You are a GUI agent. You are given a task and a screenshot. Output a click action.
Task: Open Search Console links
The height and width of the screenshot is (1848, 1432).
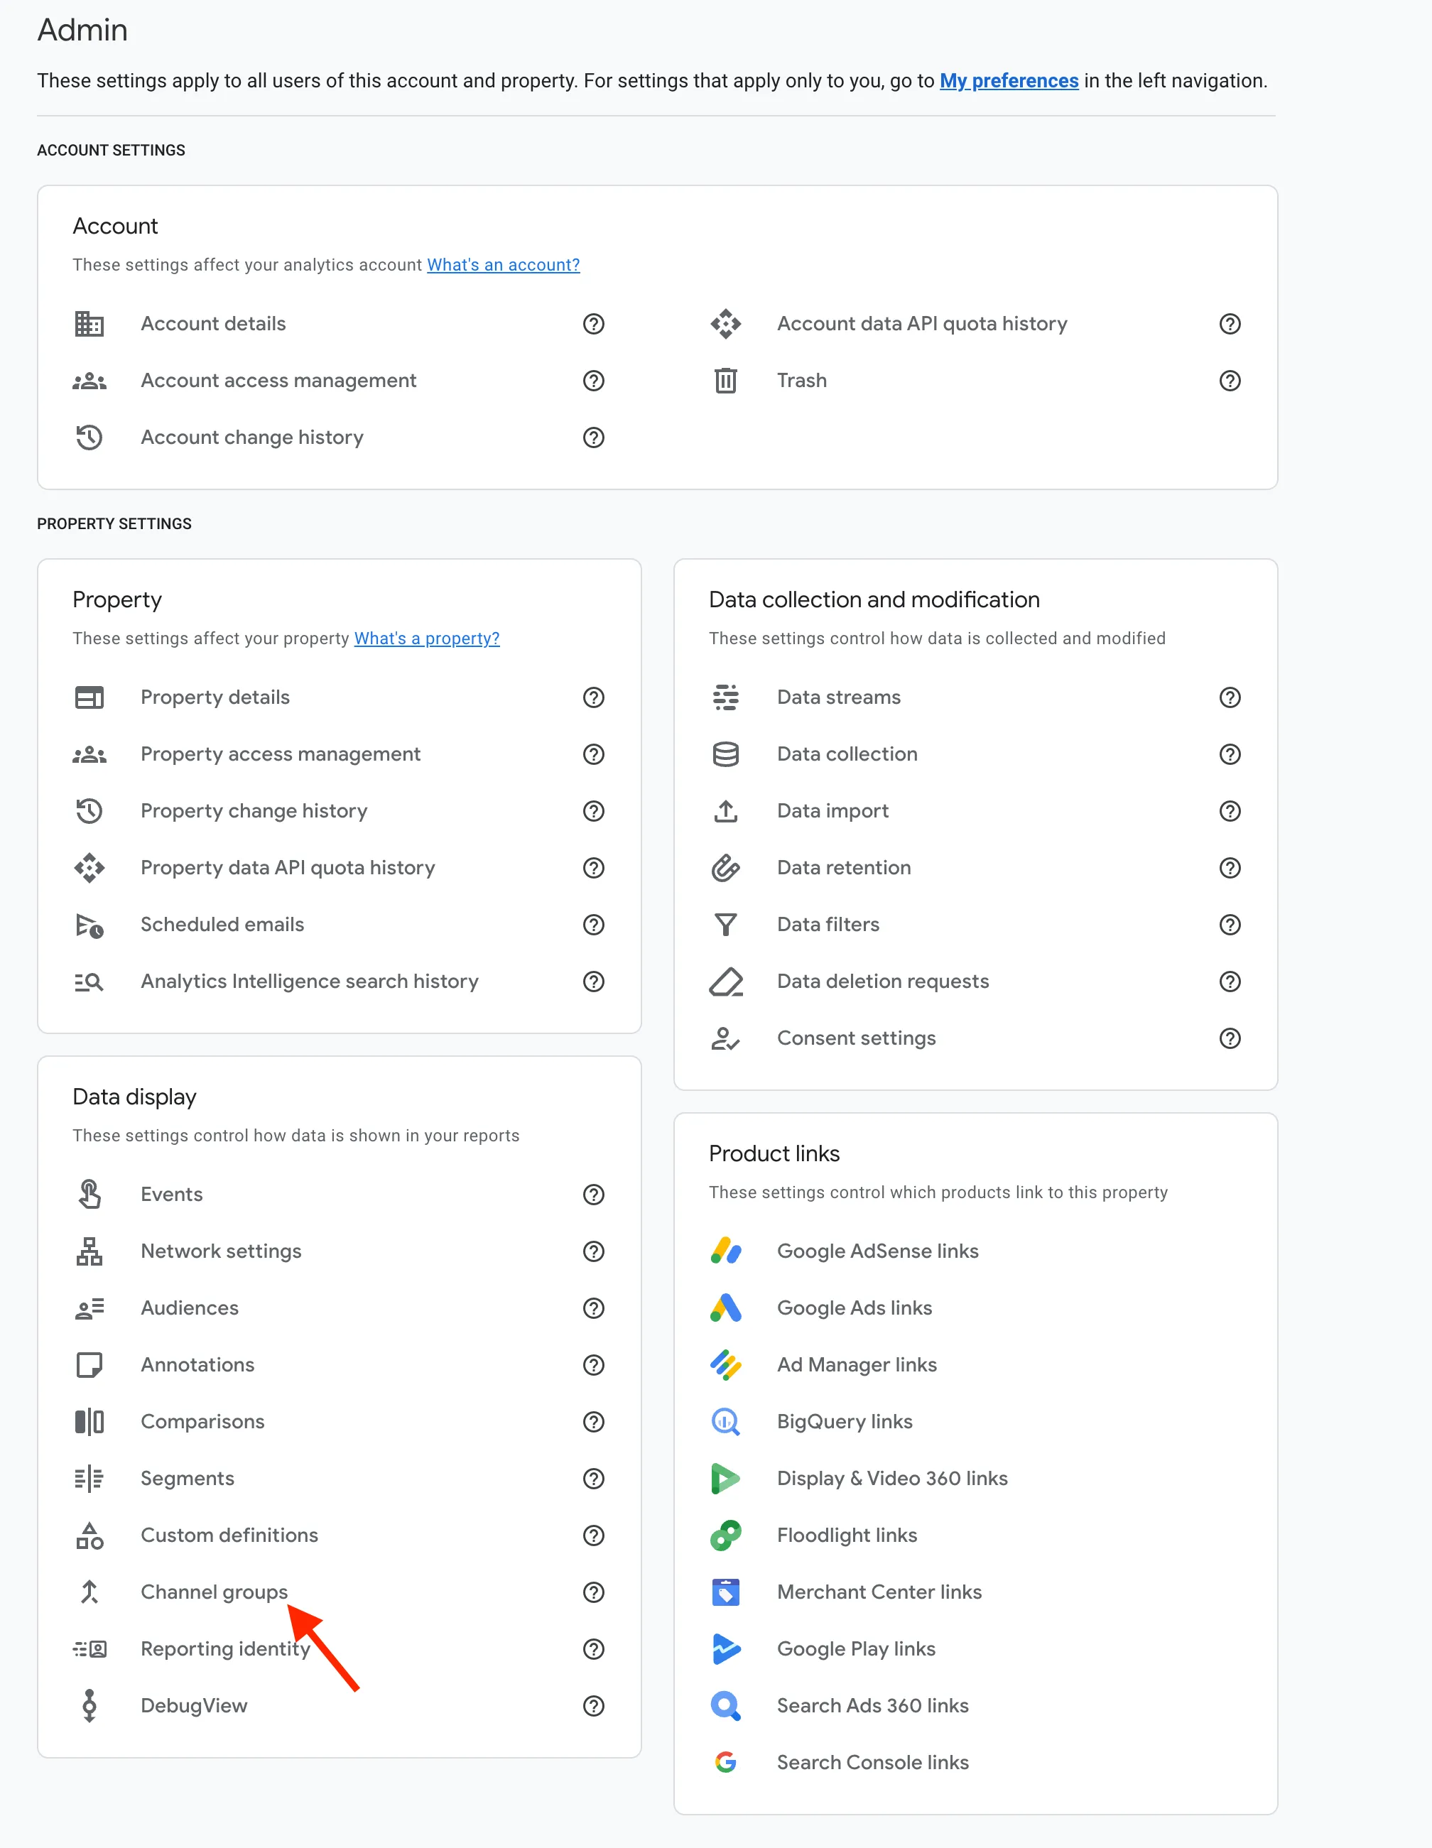[872, 1763]
